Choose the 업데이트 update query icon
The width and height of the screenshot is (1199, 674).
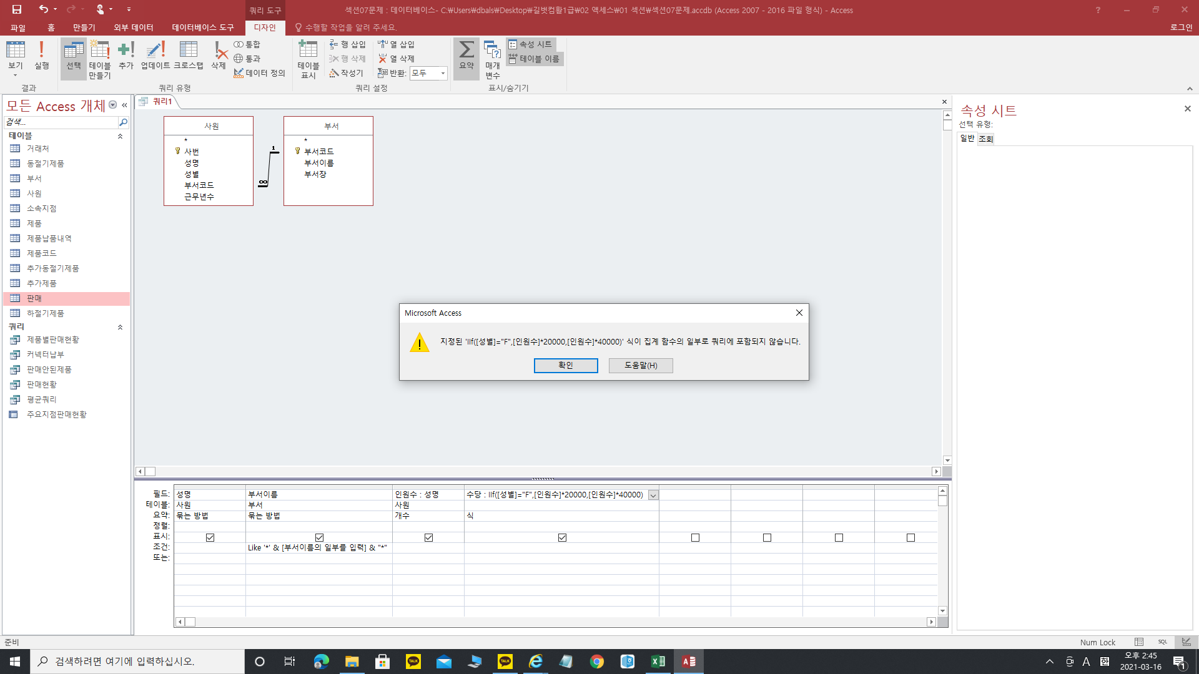pos(155,55)
